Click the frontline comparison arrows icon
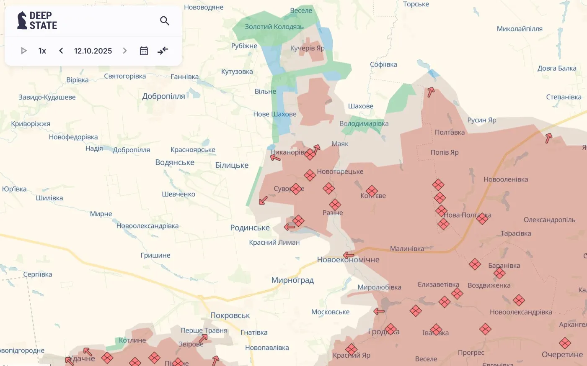This screenshot has height=366, width=587. tap(163, 51)
